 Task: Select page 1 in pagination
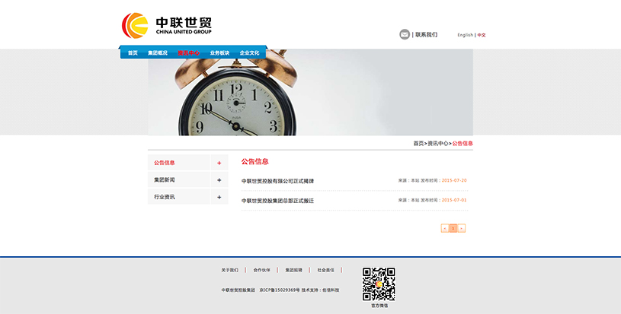point(453,228)
